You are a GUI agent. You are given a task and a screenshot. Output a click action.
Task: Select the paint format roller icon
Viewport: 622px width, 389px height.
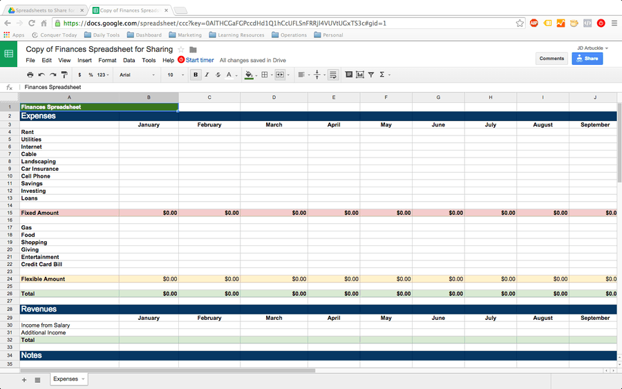tap(64, 75)
